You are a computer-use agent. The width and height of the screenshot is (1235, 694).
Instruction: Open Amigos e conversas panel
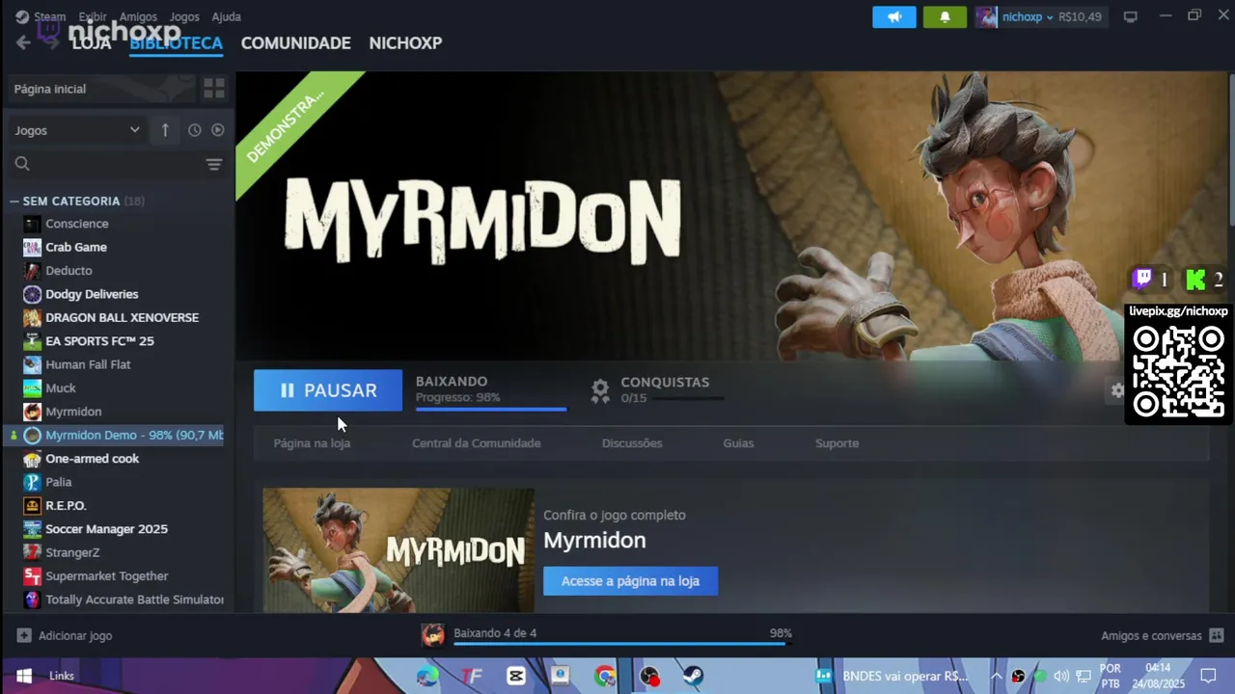(1162, 636)
